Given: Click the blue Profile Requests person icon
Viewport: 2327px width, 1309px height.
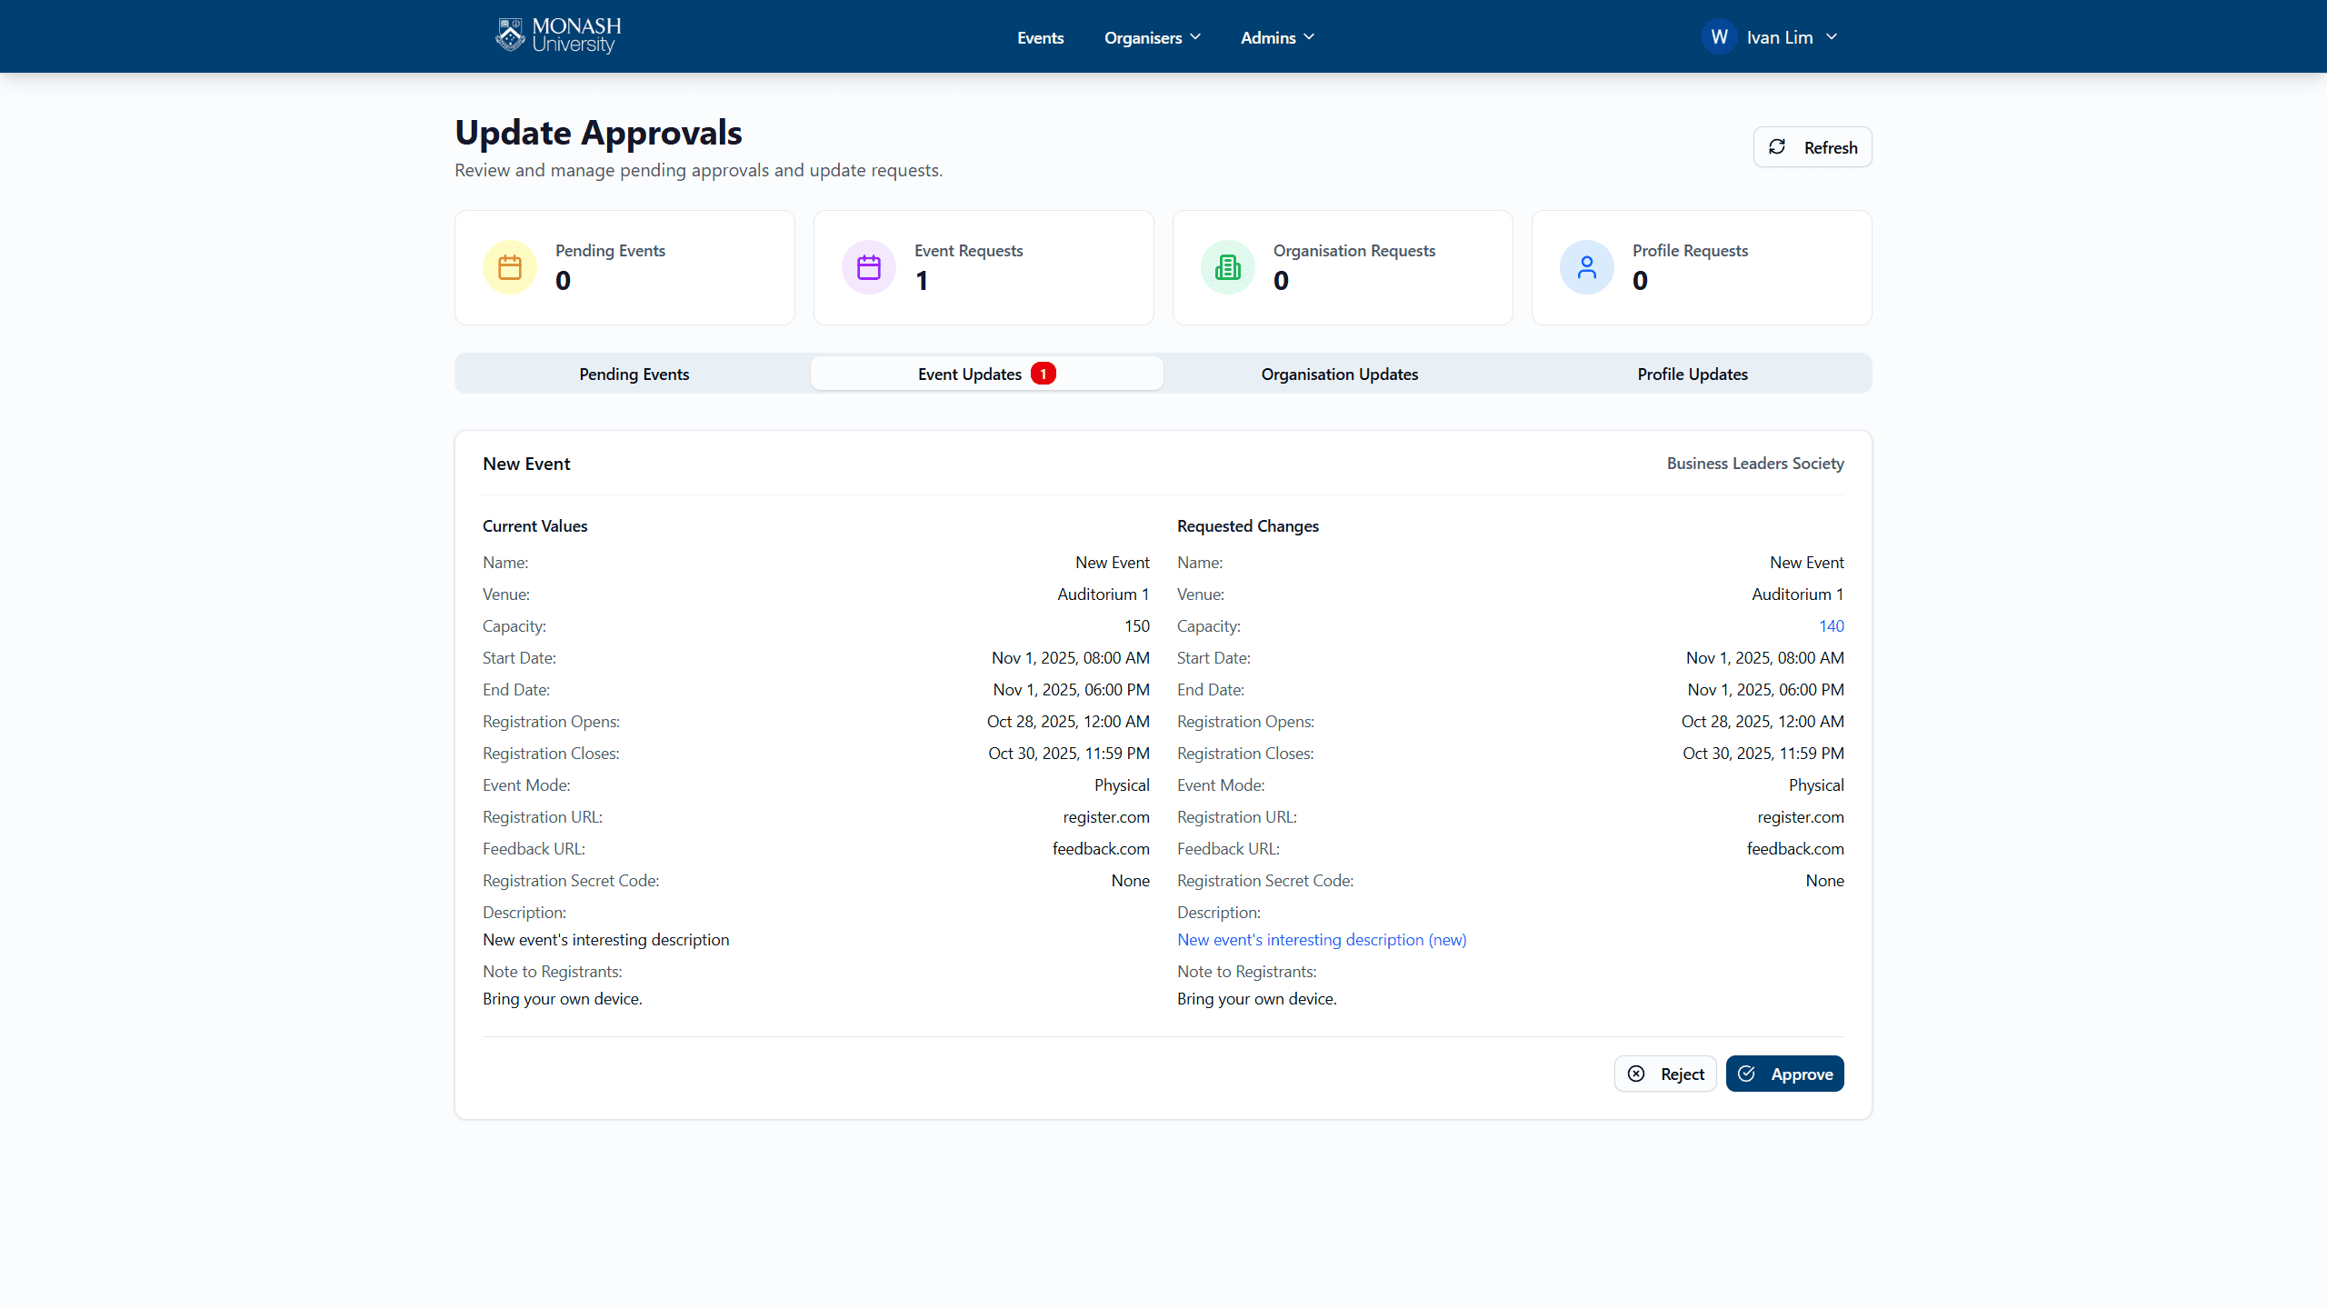Looking at the screenshot, I should (x=1587, y=267).
